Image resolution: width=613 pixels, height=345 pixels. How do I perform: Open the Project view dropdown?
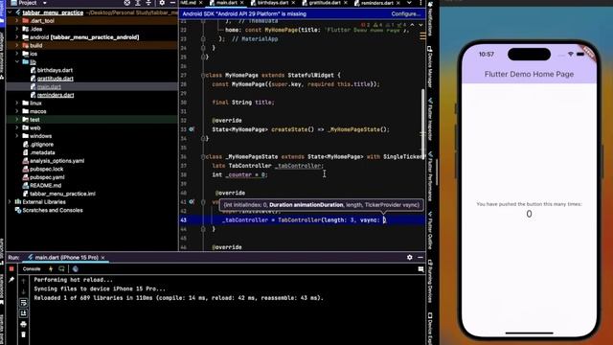click(45, 3)
